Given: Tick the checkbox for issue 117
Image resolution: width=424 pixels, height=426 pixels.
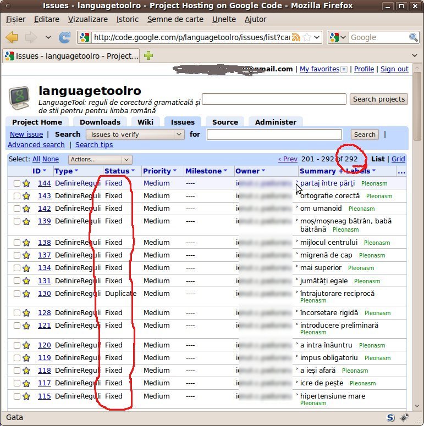Looking at the screenshot, I should [x=17, y=383].
